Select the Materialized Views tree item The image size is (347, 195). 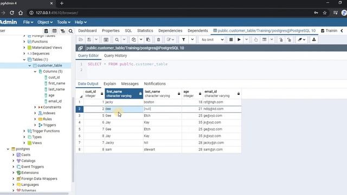pos(47,48)
